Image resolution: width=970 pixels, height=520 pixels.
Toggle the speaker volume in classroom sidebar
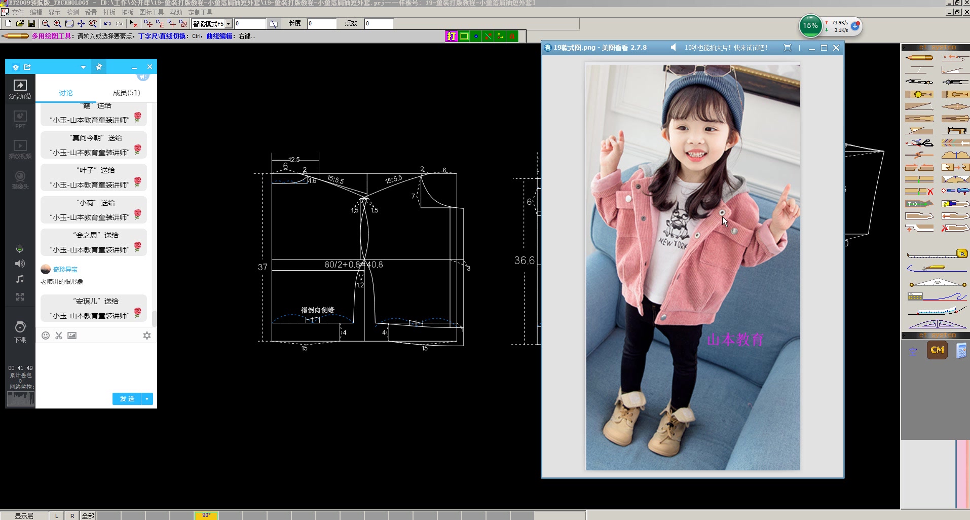[x=20, y=264]
